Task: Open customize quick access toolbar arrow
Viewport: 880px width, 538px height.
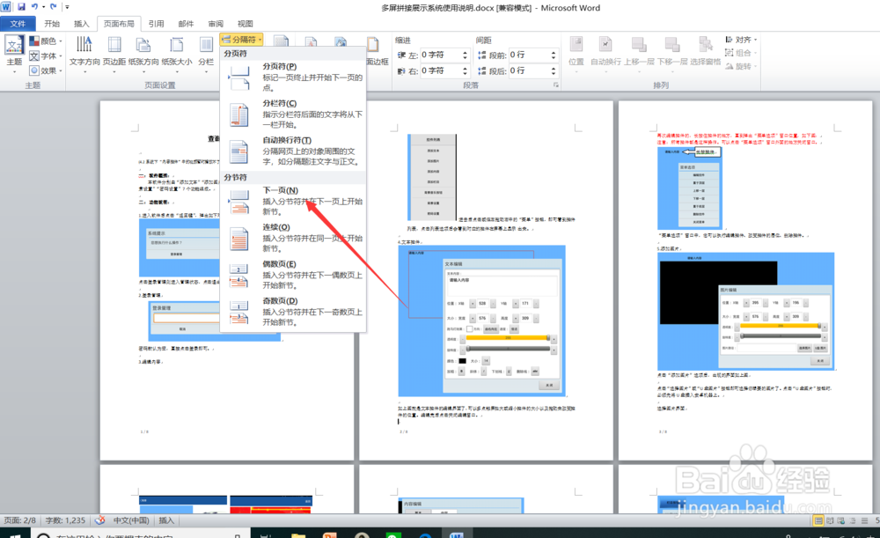Action: coord(67,7)
